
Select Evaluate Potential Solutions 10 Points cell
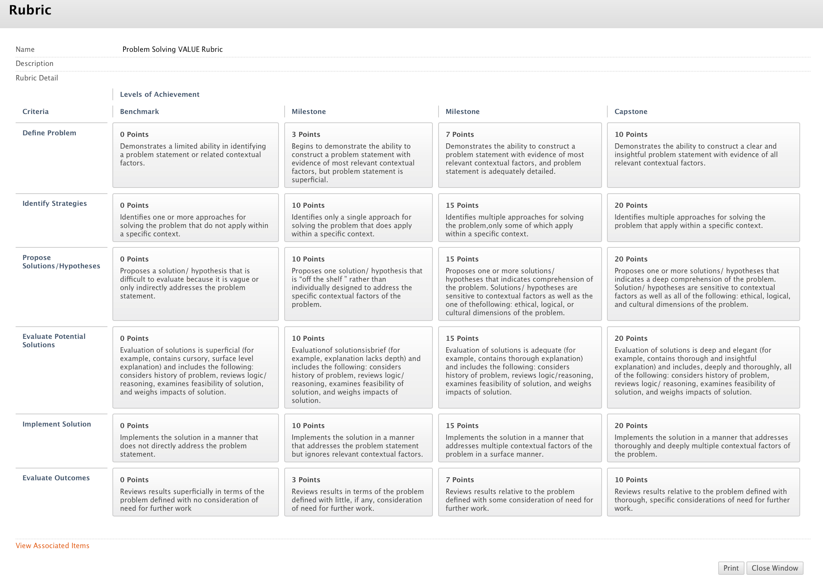click(x=358, y=367)
